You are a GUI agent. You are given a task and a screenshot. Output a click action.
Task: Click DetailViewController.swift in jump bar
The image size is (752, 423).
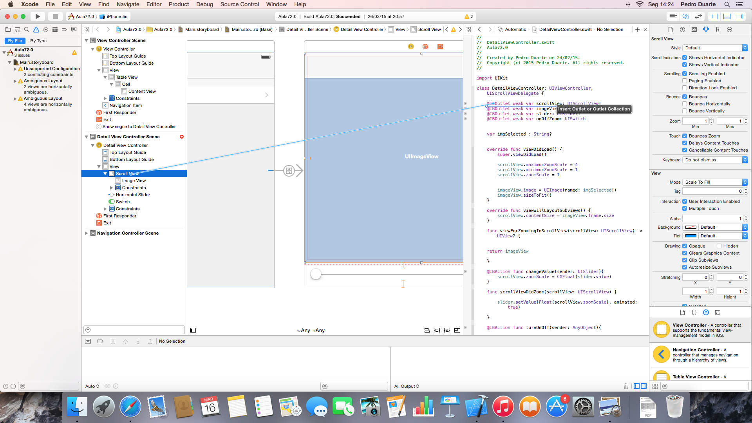(562, 29)
